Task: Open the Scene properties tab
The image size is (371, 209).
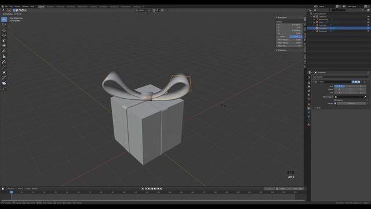Action: [309, 95]
